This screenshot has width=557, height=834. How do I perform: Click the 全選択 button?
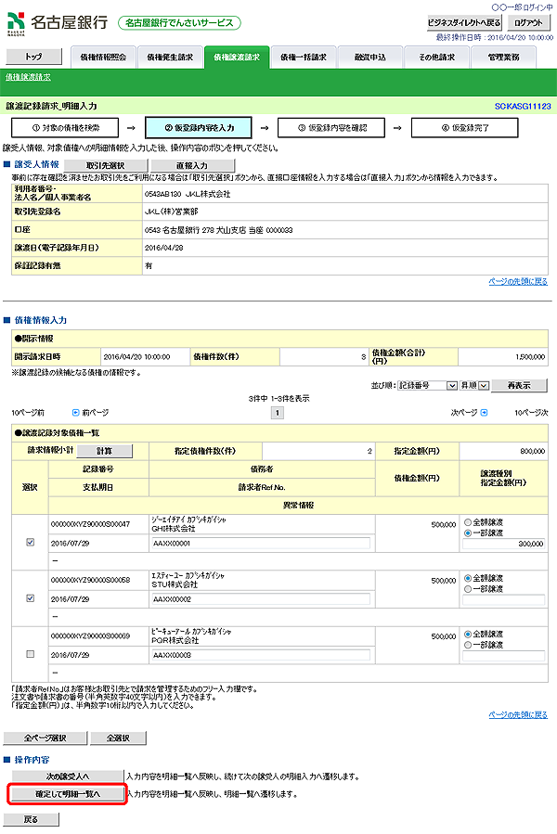[118, 738]
